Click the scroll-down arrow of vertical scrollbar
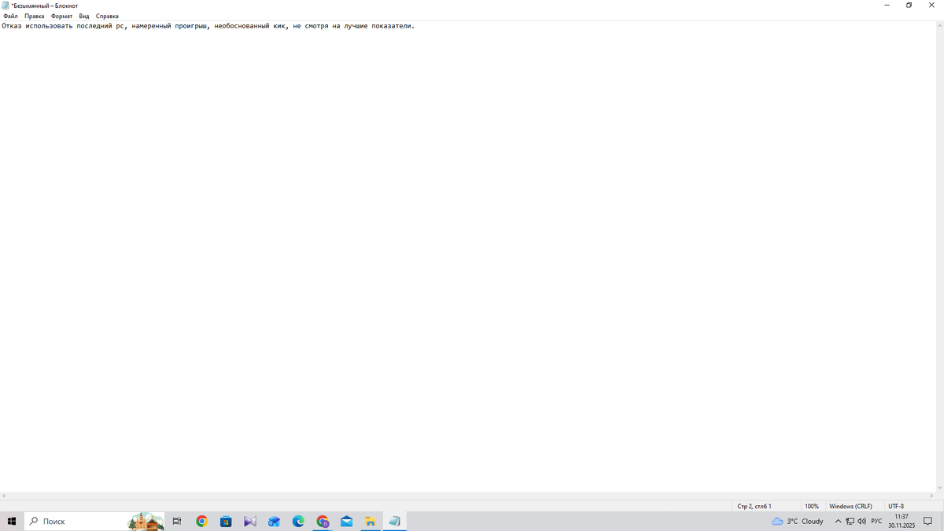Image resolution: width=944 pixels, height=531 pixels. coord(939,488)
